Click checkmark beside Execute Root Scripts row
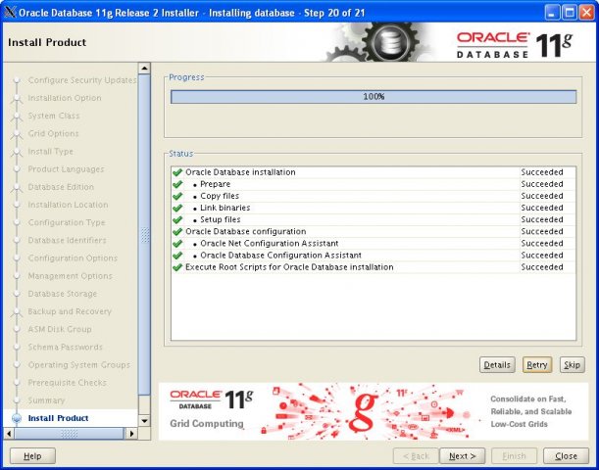This screenshot has width=599, height=470. click(177, 267)
